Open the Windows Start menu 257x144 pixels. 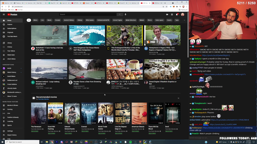tap(2, 142)
